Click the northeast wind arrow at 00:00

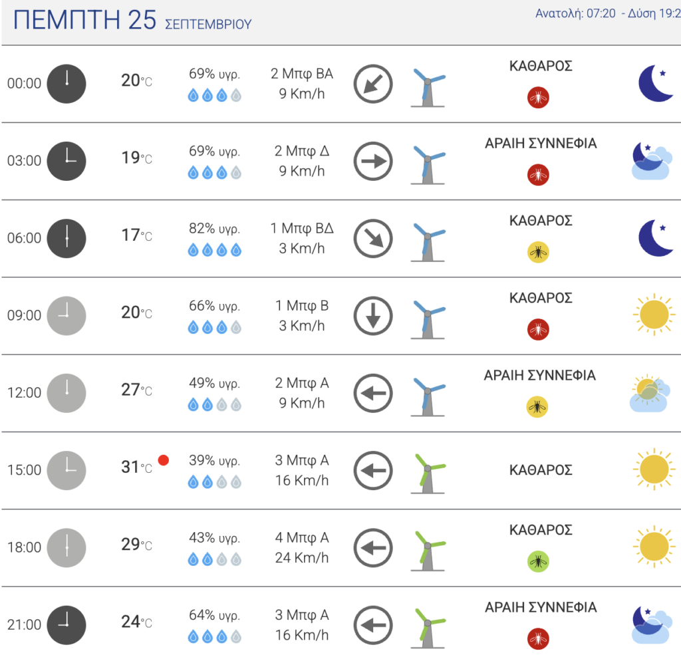click(373, 84)
